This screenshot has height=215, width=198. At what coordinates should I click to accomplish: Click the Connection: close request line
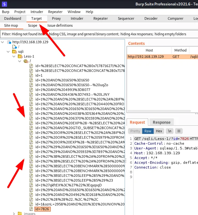pos(152,167)
